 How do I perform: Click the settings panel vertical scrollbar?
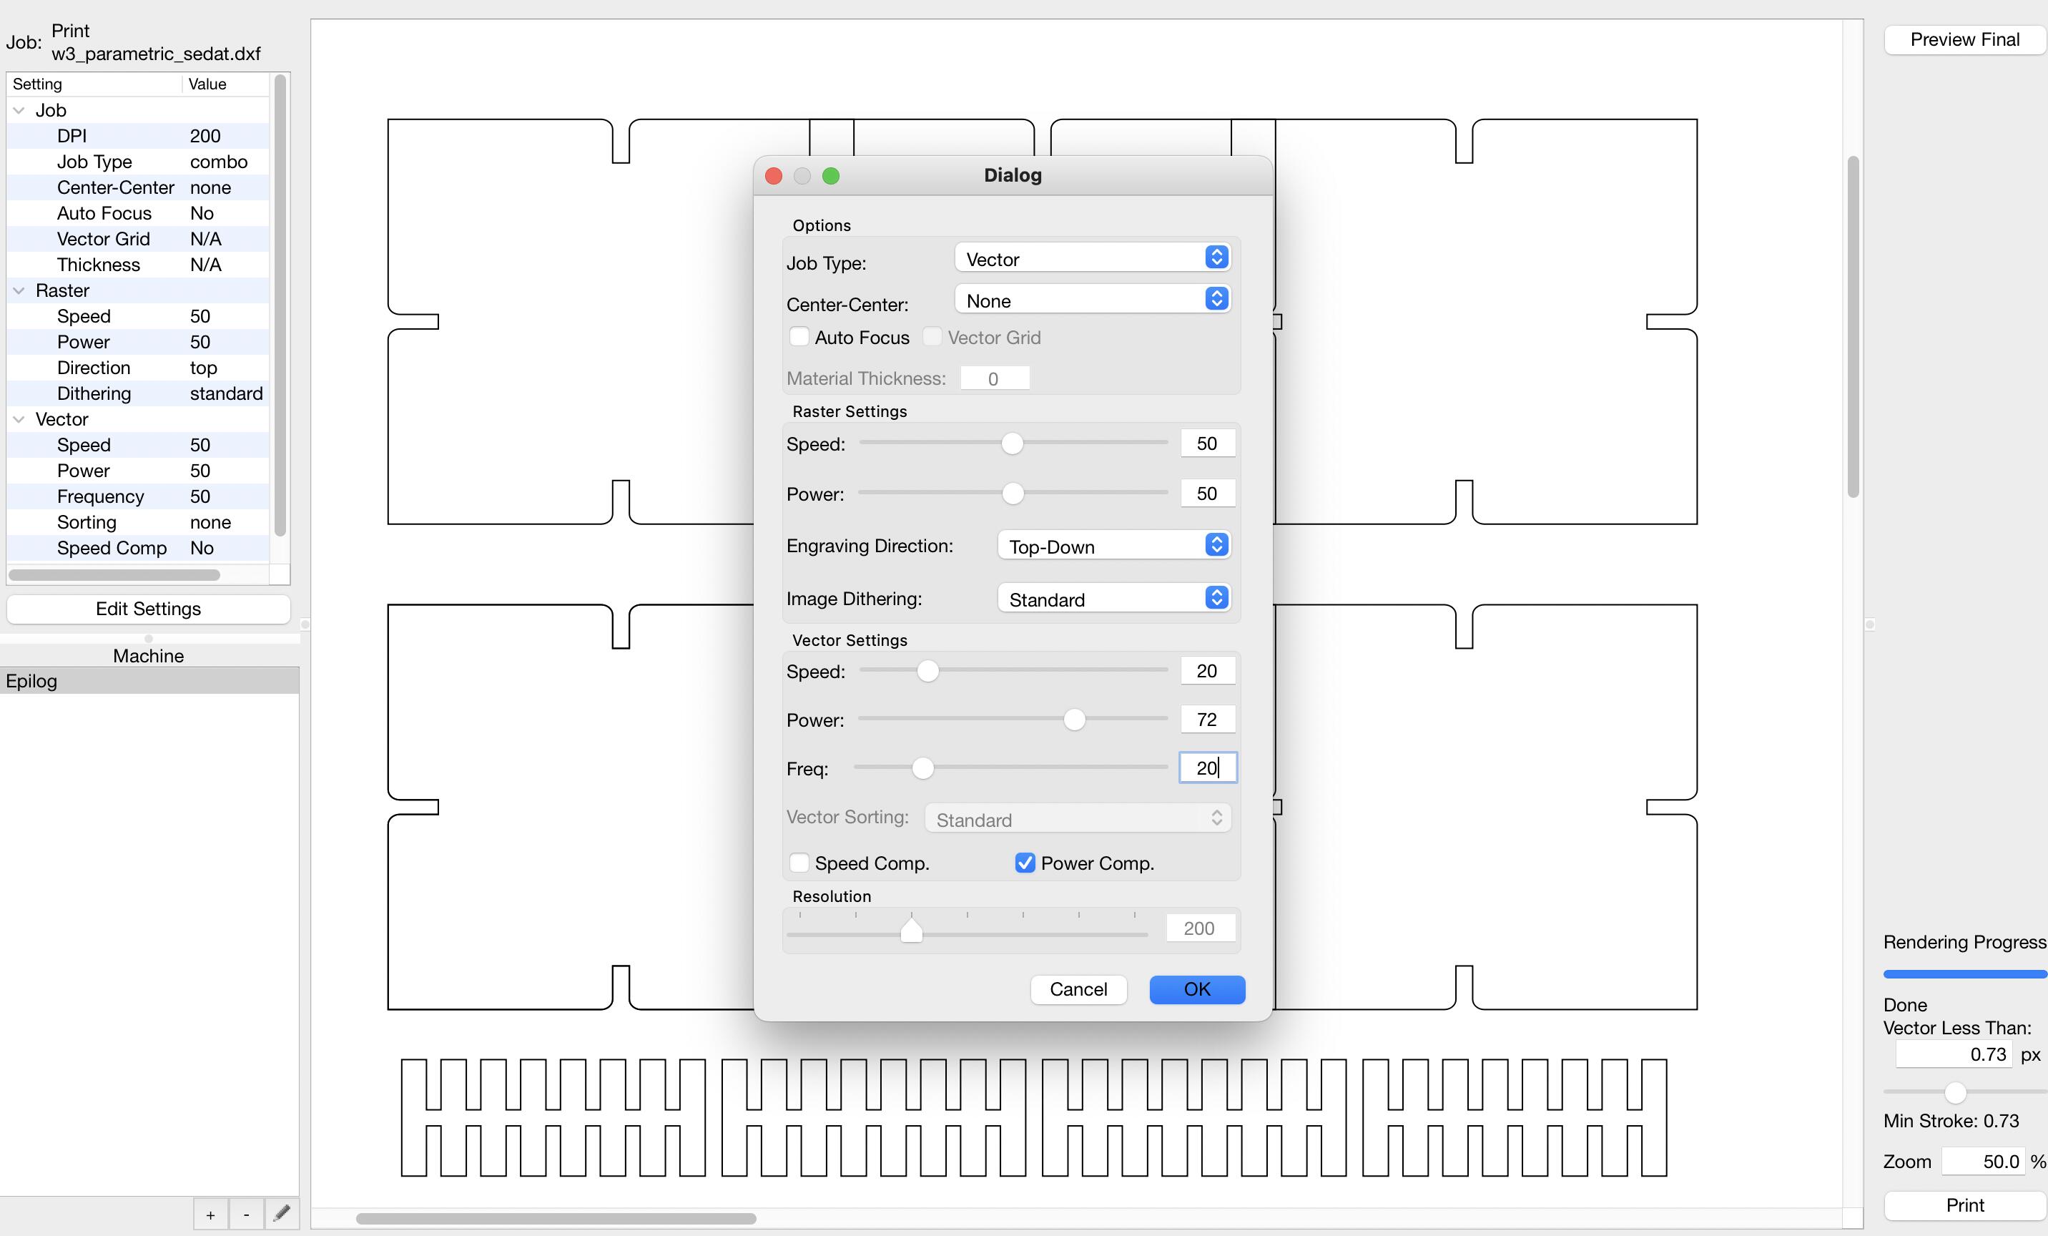pyautogui.click(x=280, y=306)
